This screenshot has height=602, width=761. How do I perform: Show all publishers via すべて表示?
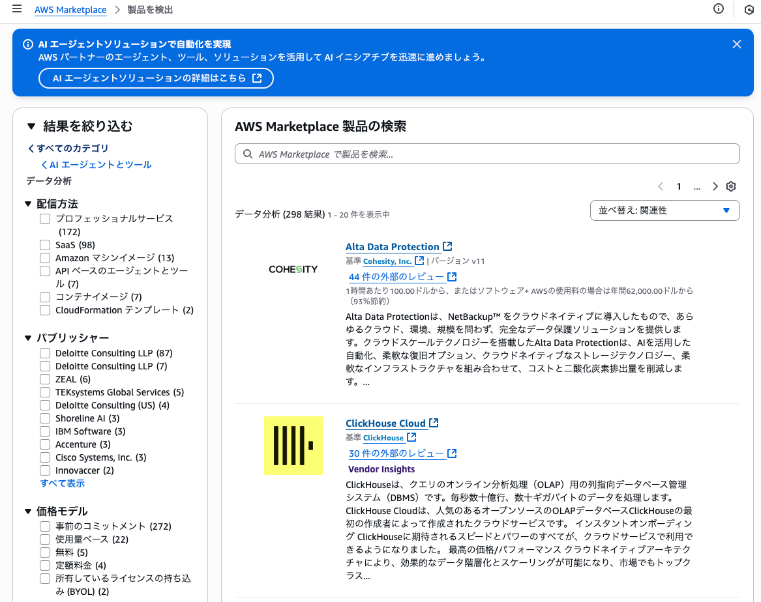click(x=62, y=483)
